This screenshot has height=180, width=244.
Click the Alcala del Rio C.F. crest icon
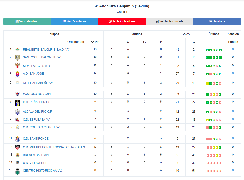[x=17, y=112]
